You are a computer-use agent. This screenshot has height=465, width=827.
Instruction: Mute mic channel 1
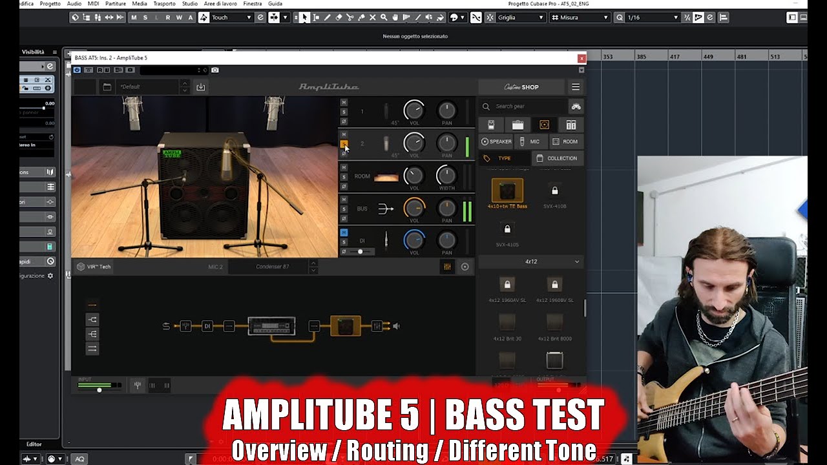344,102
